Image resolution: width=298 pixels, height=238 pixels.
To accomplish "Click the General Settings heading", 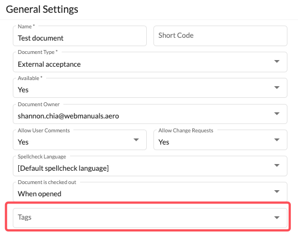I will tap(42, 9).
